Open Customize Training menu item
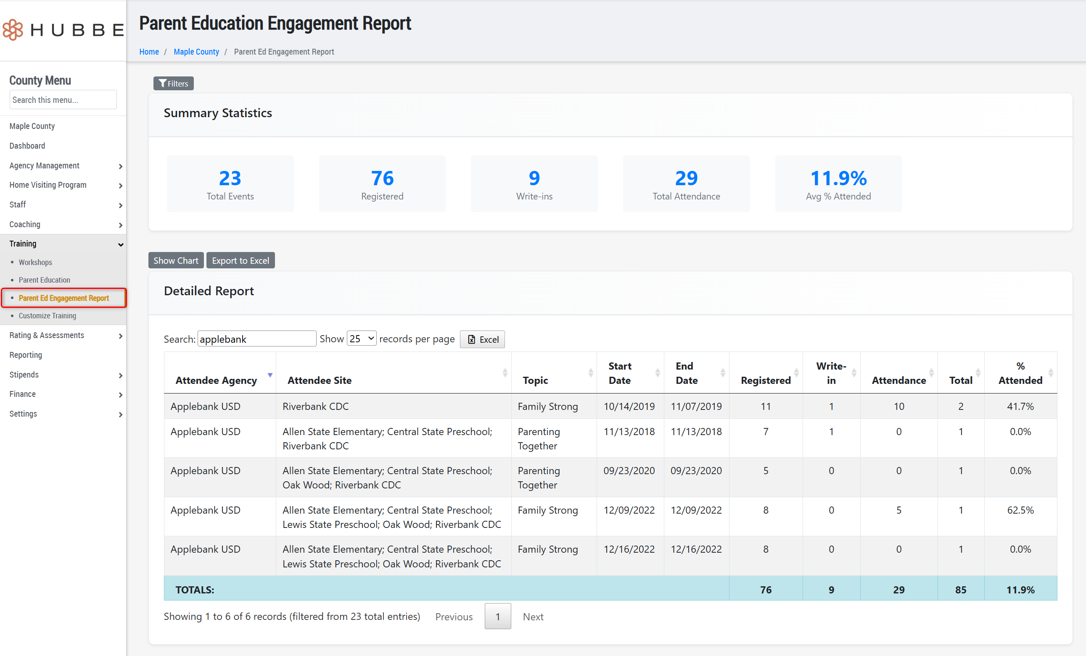 click(x=47, y=316)
